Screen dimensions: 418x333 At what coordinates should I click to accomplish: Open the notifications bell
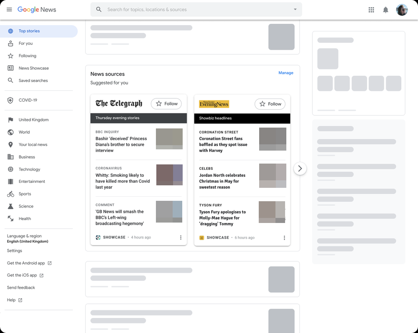tap(386, 10)
